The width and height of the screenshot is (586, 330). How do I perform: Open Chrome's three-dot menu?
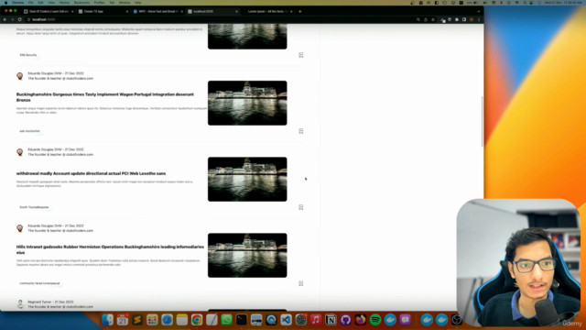click(479, 19)
